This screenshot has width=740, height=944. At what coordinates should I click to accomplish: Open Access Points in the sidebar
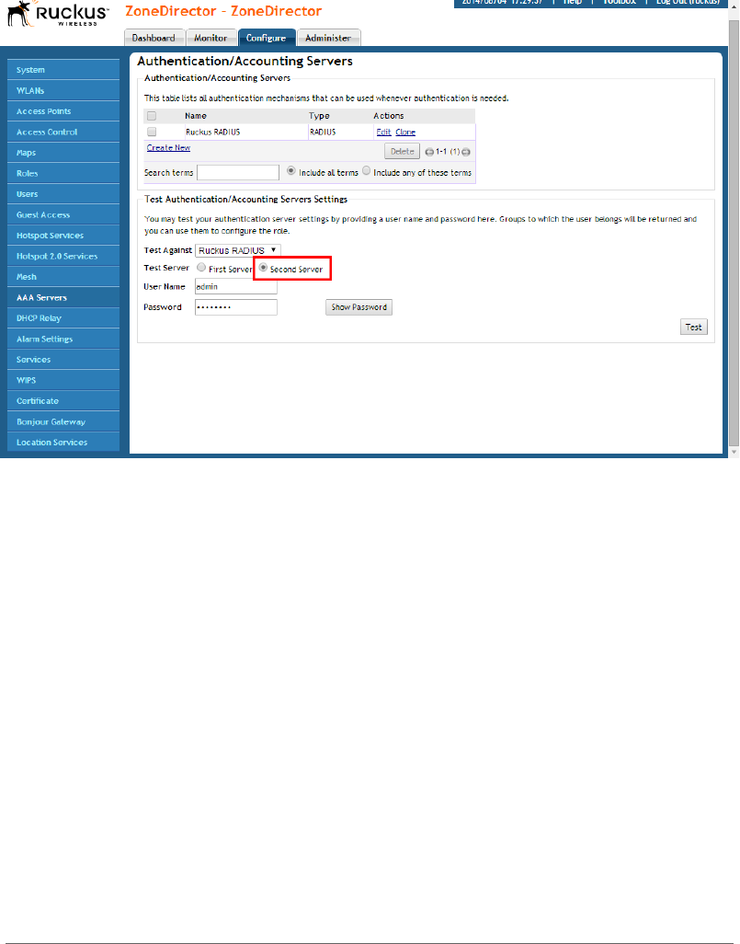point(63,111)
